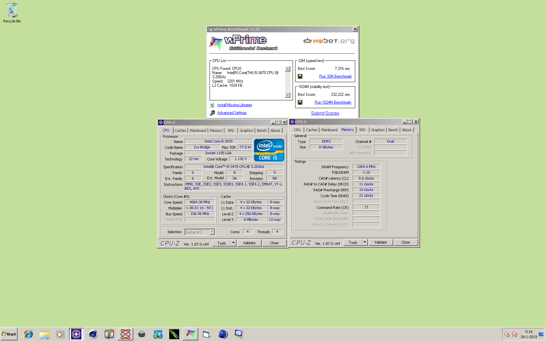The width and height of the screenshot is (545, 341).
Task: Click the Run 1024M Benchmark link
Action: (333, 102)
